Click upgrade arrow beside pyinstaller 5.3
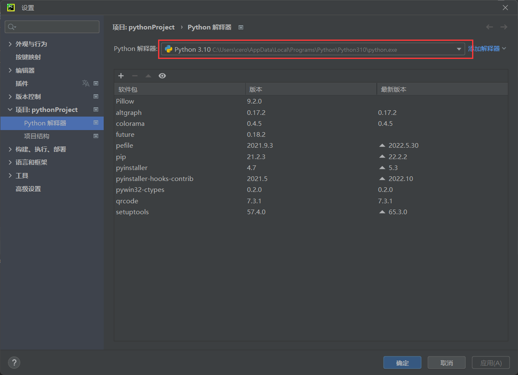This screenshot has width=518, height=375. point(382,168)
